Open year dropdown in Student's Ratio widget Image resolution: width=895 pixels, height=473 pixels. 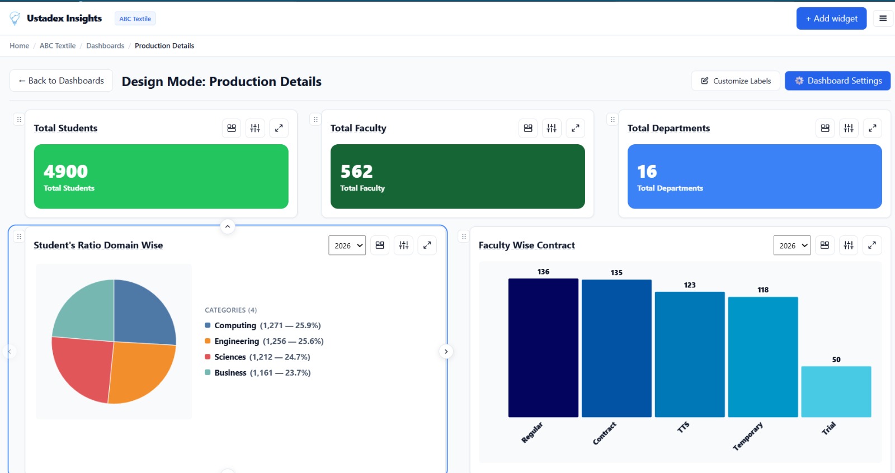[x=347, y=245]
